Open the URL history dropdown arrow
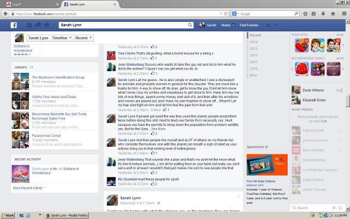 pyautogui.click(x=221, y=14)
